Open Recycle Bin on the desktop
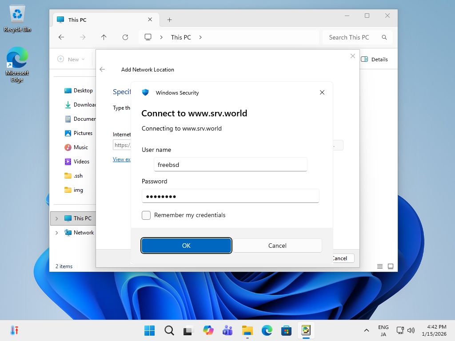Viewport: 455px width, 341px height. 17,19
